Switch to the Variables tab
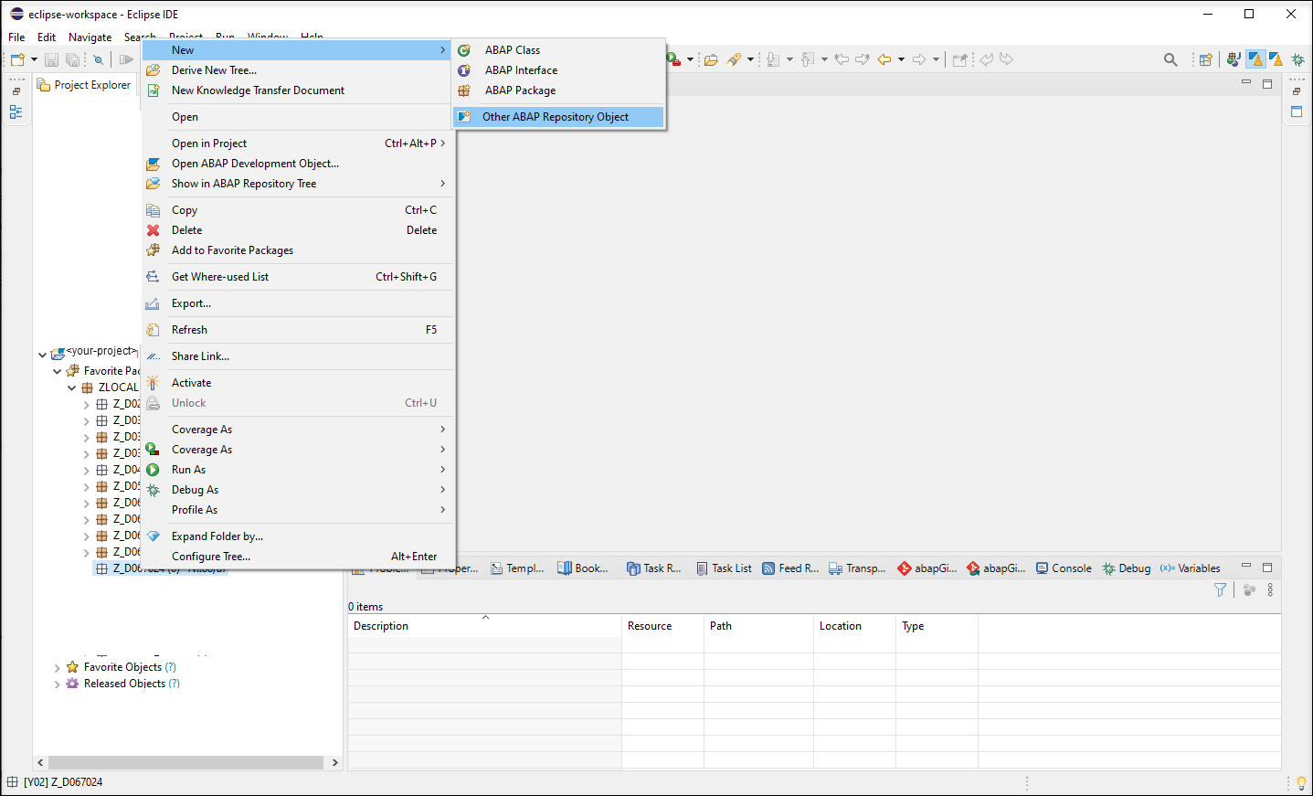Screen dimensions: 1313x796 (x=1191, y=568)
